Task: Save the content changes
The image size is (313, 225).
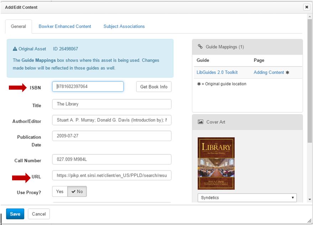Action: (15, 214)
